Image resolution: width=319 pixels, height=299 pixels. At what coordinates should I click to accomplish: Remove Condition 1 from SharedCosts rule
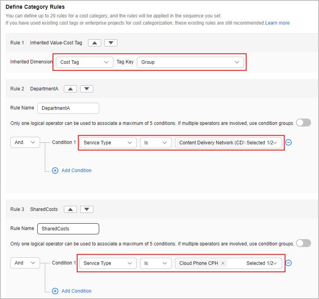288,263
